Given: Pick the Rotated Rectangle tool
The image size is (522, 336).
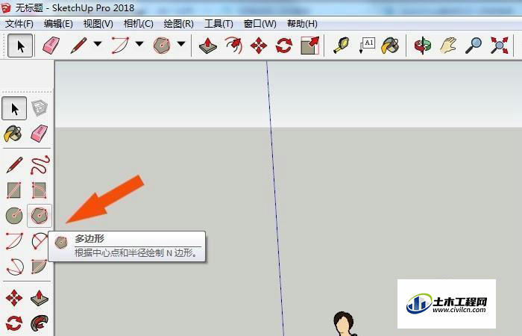Looking at the screenshot, I should pyautogui.click(x=40, y=190).
